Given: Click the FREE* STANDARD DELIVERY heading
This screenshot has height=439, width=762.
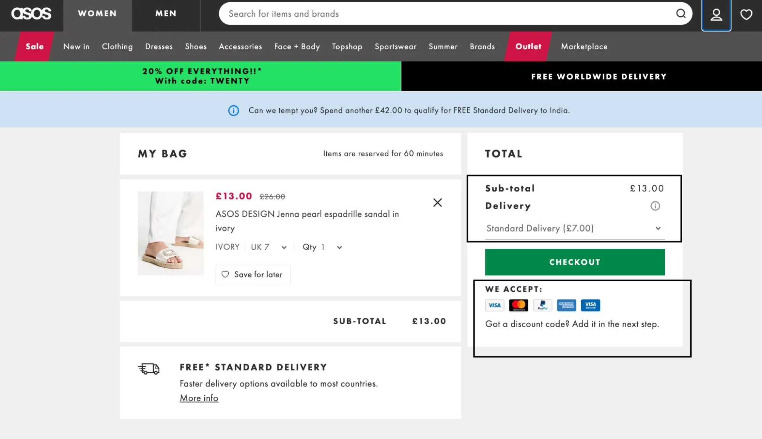Looking at the screenshot, I should [x=253, y=367].
